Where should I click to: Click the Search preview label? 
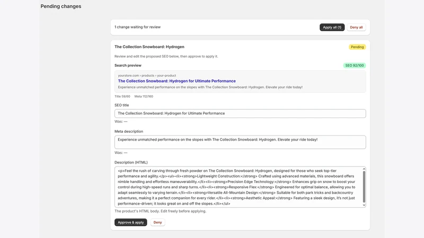tap(128, 65)
